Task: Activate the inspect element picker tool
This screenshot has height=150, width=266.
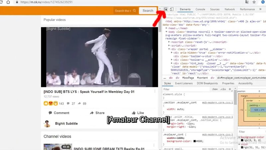Action: click(x=166, y=9)
